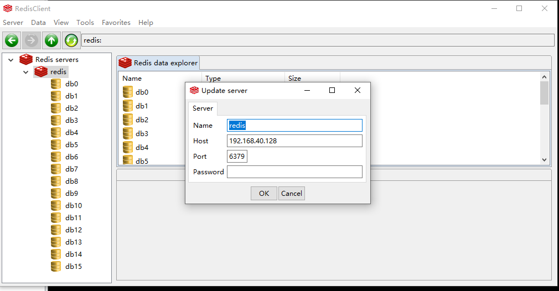
Task: Select the db4 database icon in the tree
Action: coord(56,133)
